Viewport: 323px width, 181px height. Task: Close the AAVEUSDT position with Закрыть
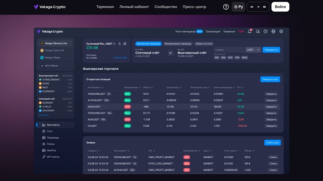[271, 106]
